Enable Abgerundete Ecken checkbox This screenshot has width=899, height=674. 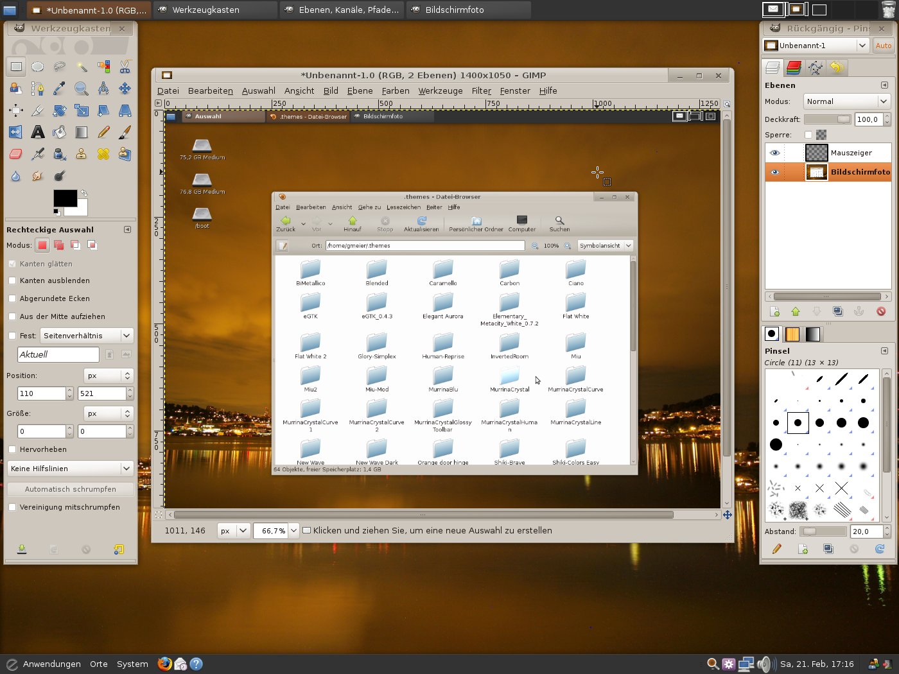(12, 298)
